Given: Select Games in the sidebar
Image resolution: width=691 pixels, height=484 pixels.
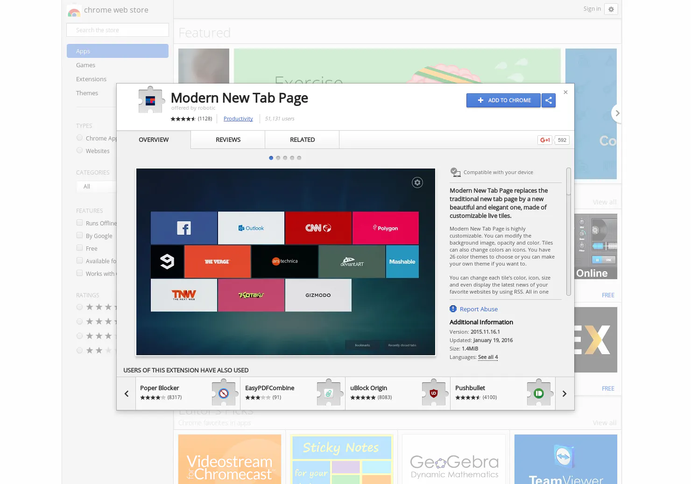Looking at the screenshot, I should (85, 65).
